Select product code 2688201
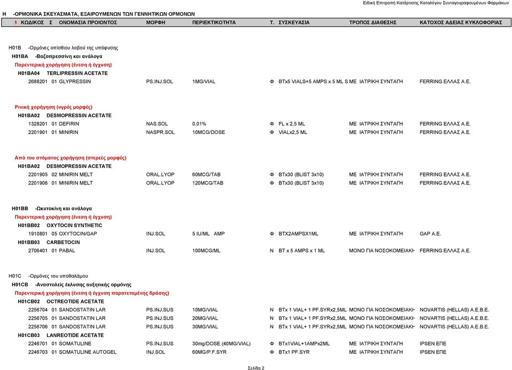Image resolution: width=512 pixels, height=370 pixels. point(38,82)
